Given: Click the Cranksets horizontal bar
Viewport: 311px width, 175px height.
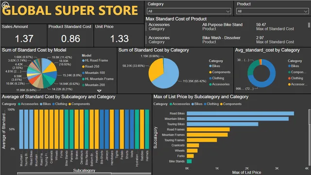Looking at the screenshot, I should point(193,145).
